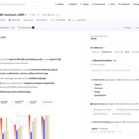Click the pink Collection badge

click(x=104, y=129)
